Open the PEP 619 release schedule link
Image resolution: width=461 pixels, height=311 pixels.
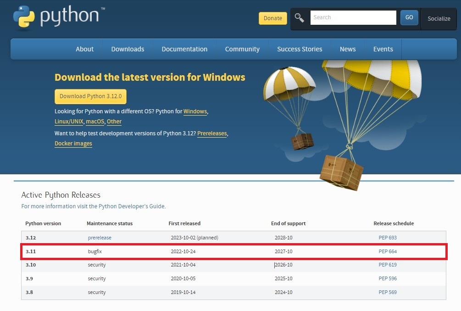click(x=388, y=265)
